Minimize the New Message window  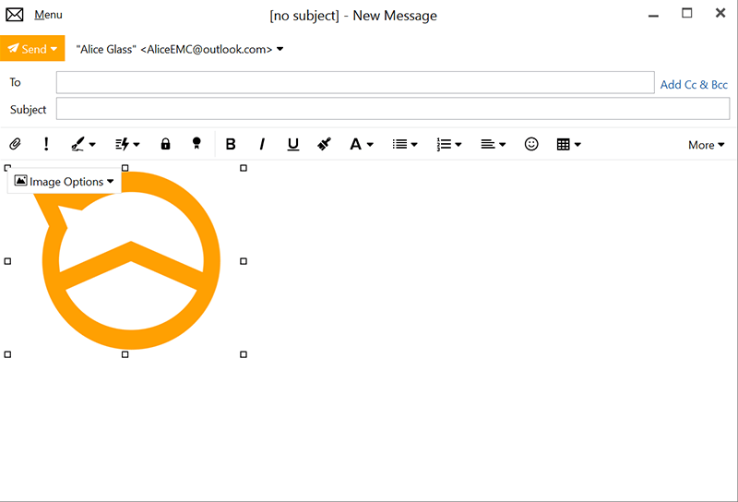click(653, 15)
